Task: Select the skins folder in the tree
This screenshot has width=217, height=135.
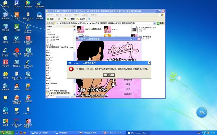Action: (48, 80)
